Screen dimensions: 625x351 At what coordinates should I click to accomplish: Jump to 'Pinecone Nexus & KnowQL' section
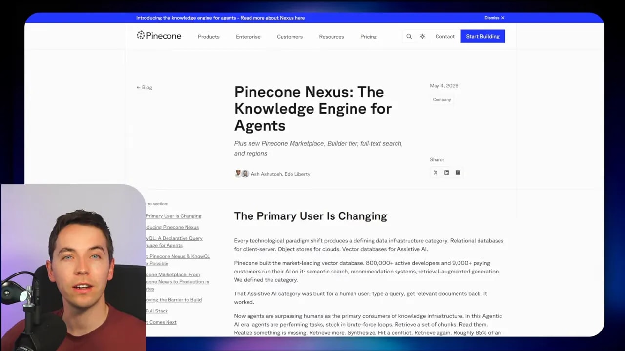pyautogui.click(x=178, y=260)
